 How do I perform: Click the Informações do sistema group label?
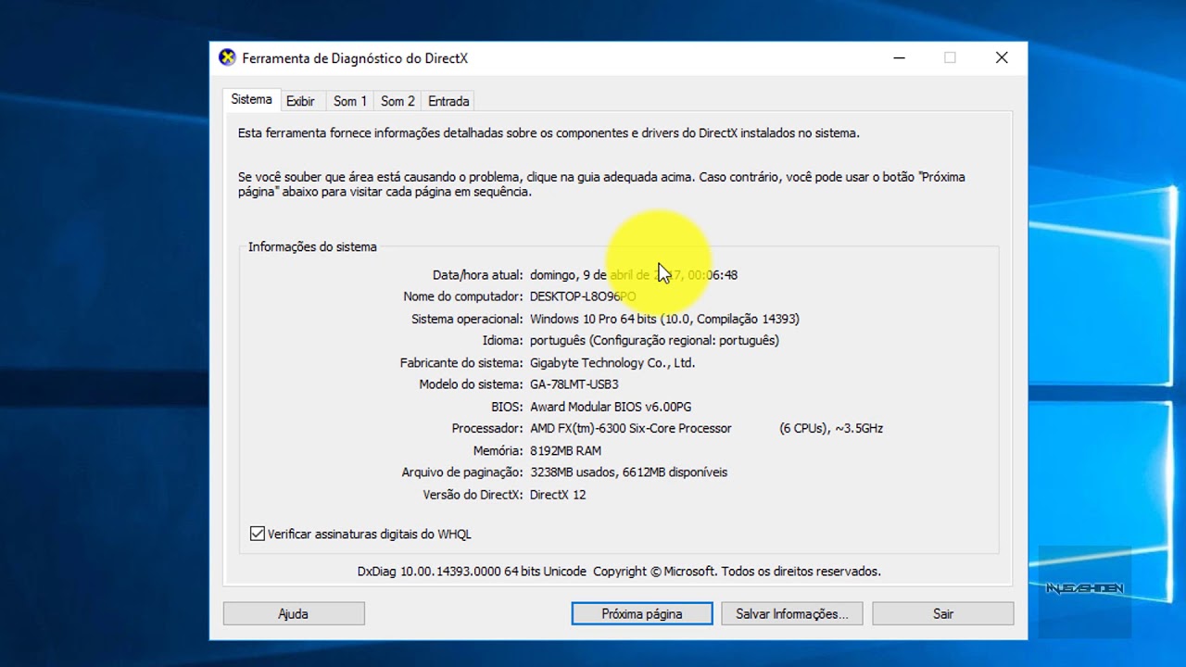312,247
